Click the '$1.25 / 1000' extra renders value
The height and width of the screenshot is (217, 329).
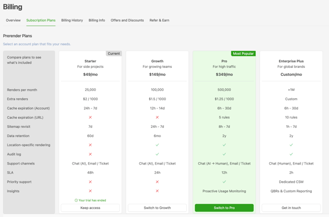coord(224,99)
